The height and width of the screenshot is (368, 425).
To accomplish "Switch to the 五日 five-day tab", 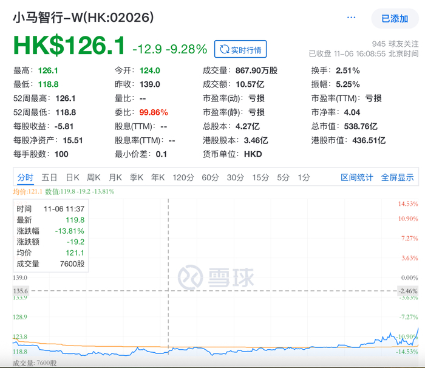I will click(50, 177).
